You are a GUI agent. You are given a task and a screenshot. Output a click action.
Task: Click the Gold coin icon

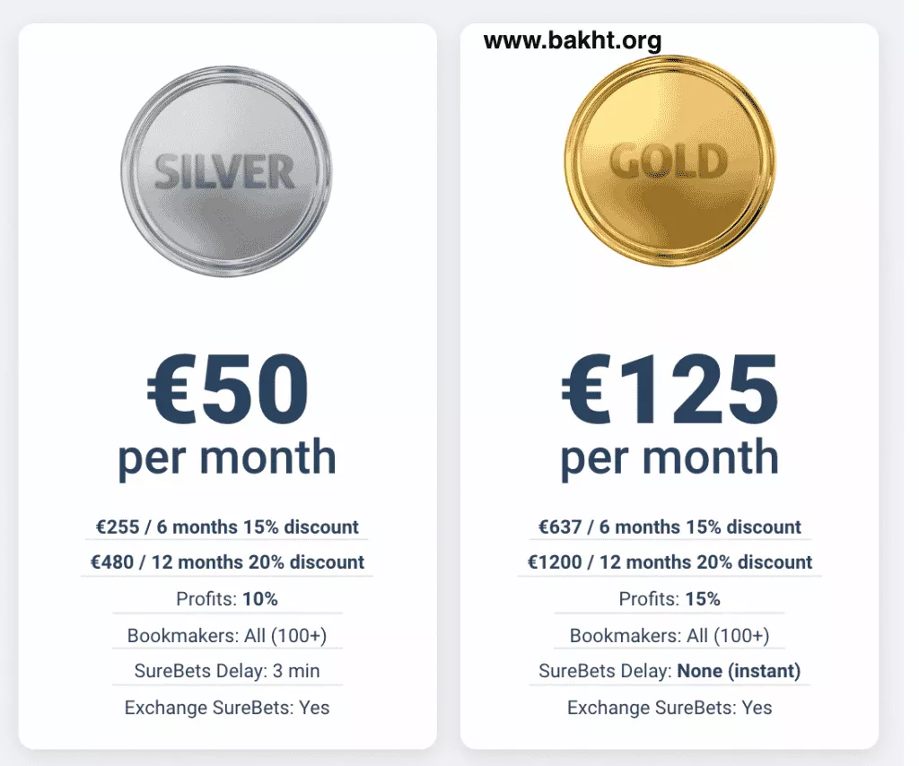pos(669,161)
